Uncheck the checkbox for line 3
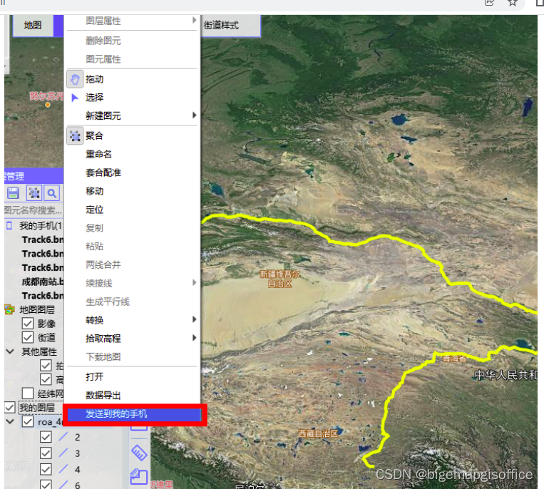Image resolution: width=544 pixels, height=489 pixels. point(46,453)
